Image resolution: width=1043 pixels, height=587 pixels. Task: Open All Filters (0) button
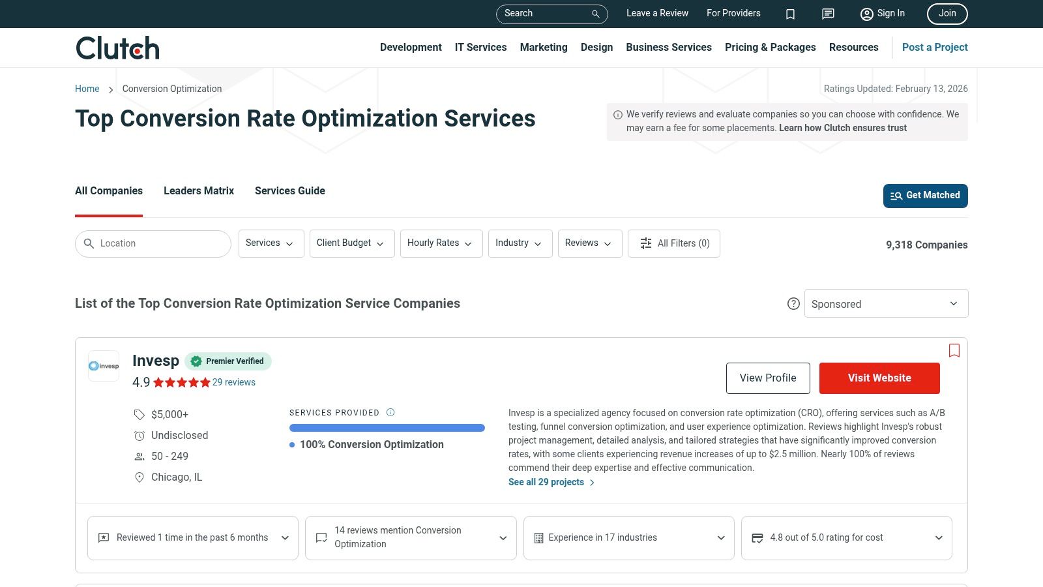pos(674,243)
